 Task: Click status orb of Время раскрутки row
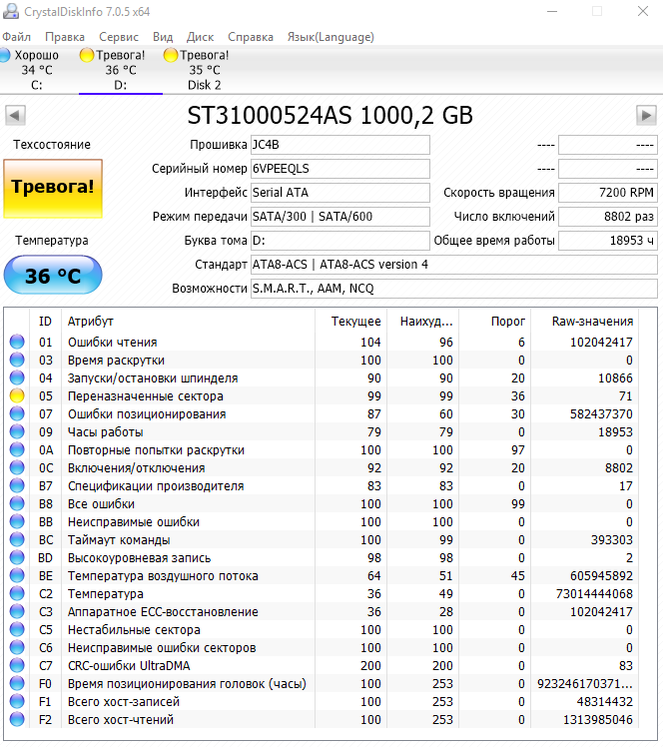[x=17, y=360]
